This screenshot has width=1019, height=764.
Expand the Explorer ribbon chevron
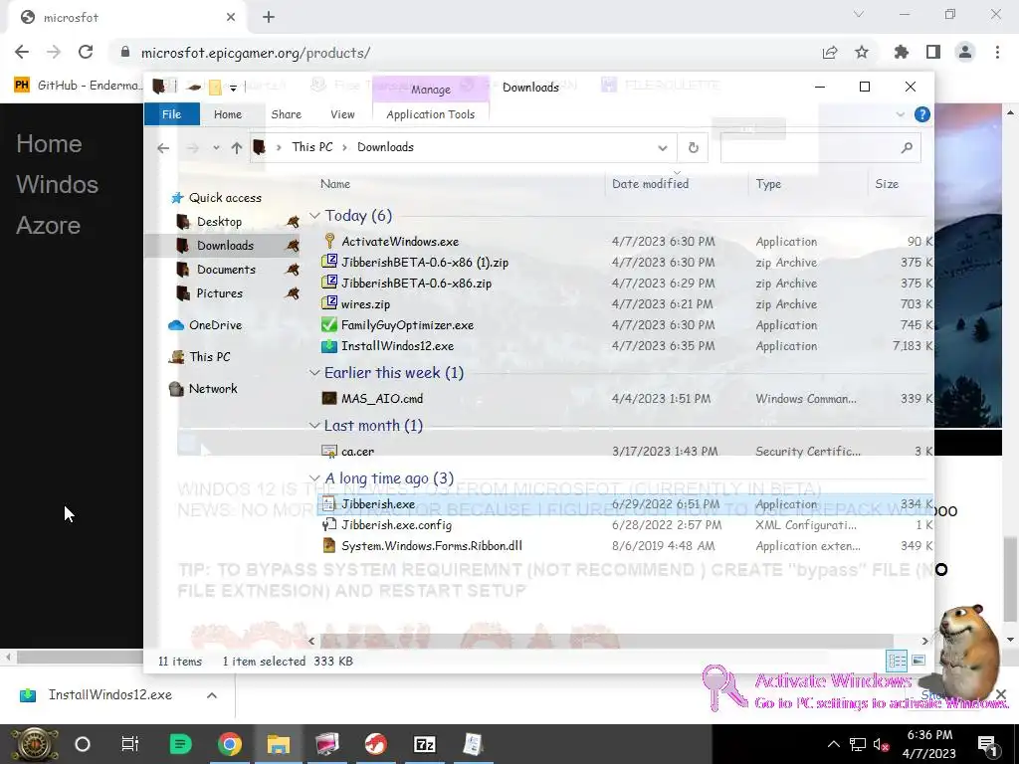[900, 114]
